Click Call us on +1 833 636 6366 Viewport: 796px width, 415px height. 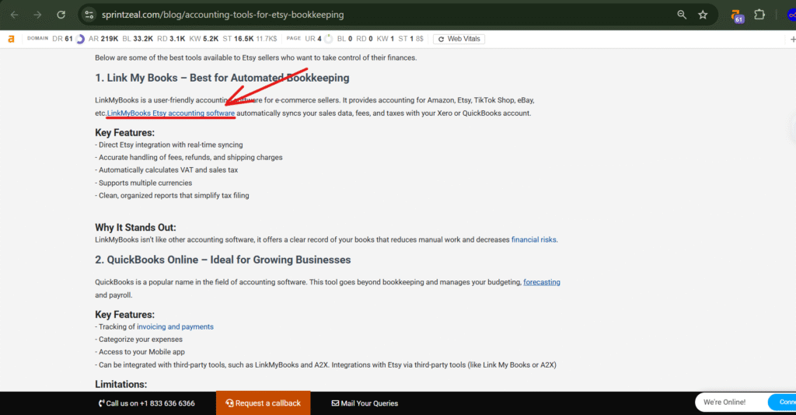147,403
